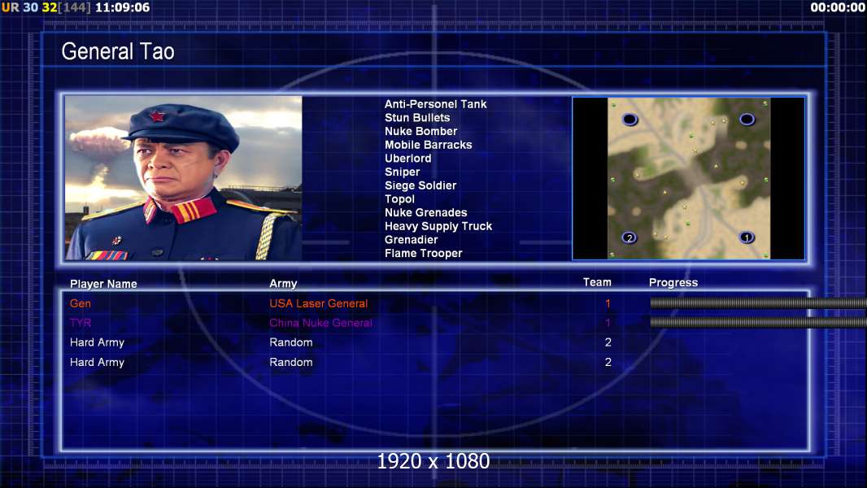Screen dimensions: 867x488
Task: Select 'Siege Soldier' in unit list
Action: 420,185
